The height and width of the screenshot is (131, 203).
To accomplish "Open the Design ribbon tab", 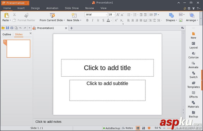I will [35, 8].
